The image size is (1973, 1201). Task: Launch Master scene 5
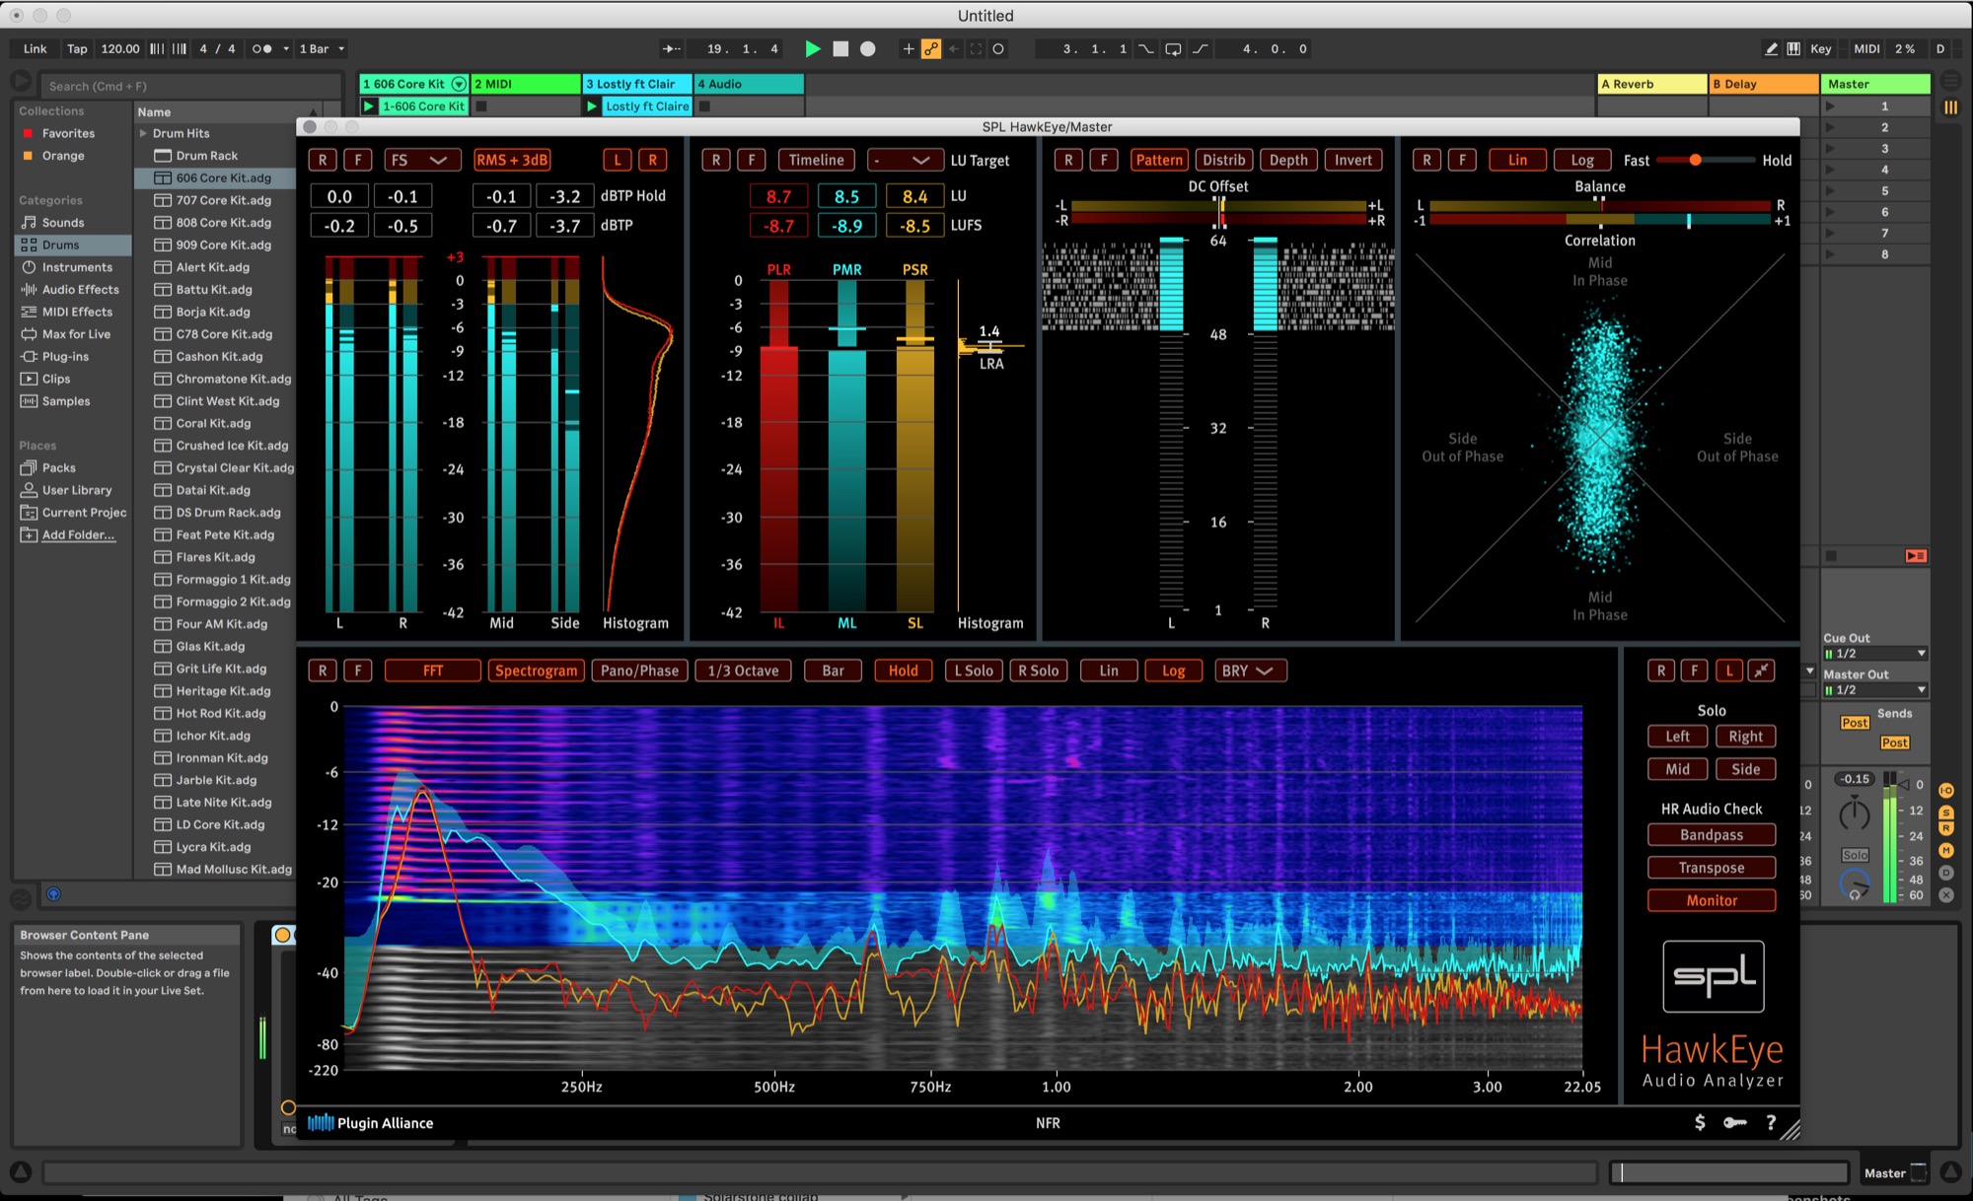point(1832,190)
